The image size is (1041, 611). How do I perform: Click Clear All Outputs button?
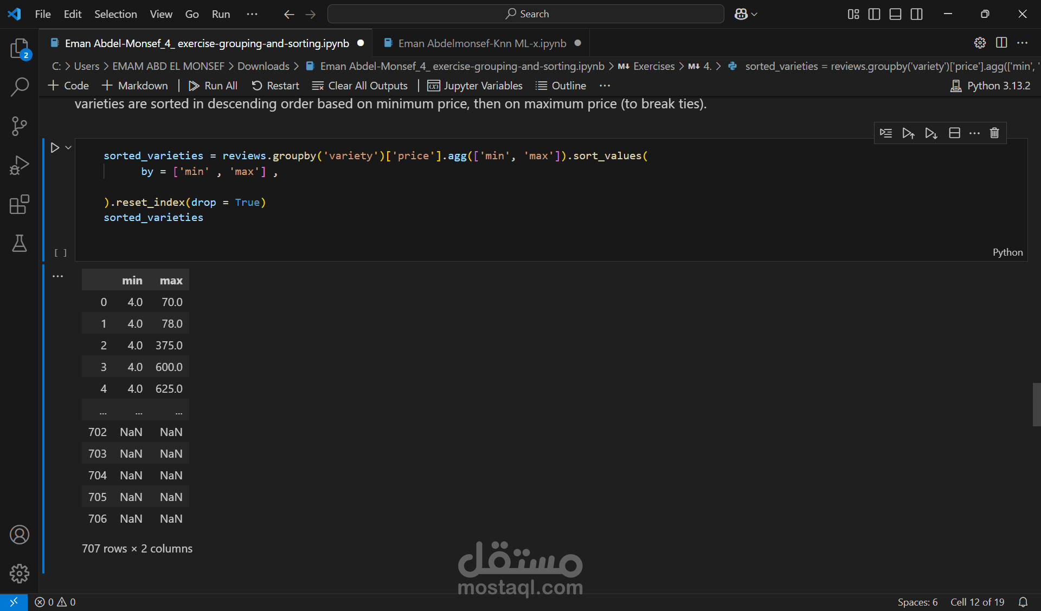[360, 86]
